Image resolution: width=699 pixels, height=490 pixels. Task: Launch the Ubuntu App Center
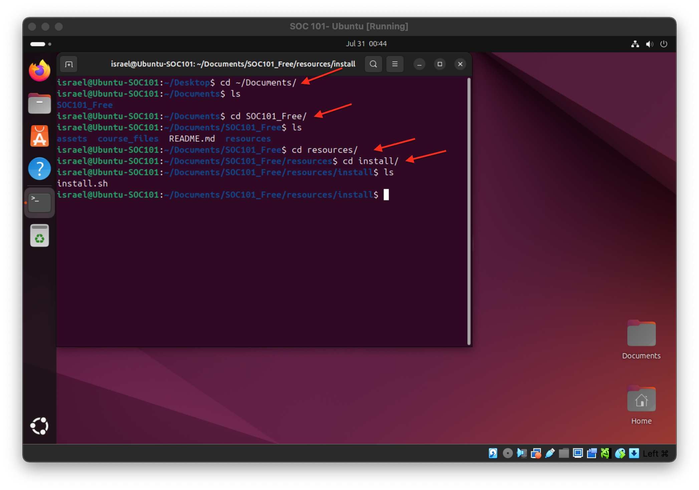(39, 136)
